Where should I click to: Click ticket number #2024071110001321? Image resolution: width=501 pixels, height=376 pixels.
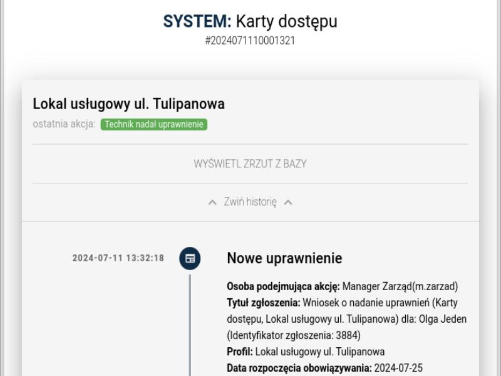[x=250, y=41]
